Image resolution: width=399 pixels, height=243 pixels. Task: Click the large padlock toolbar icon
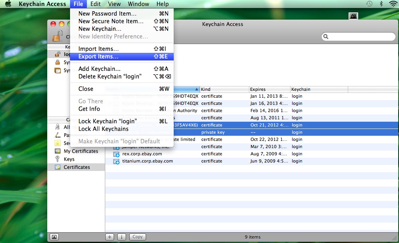pyautogui.click(x=58, y=36)
